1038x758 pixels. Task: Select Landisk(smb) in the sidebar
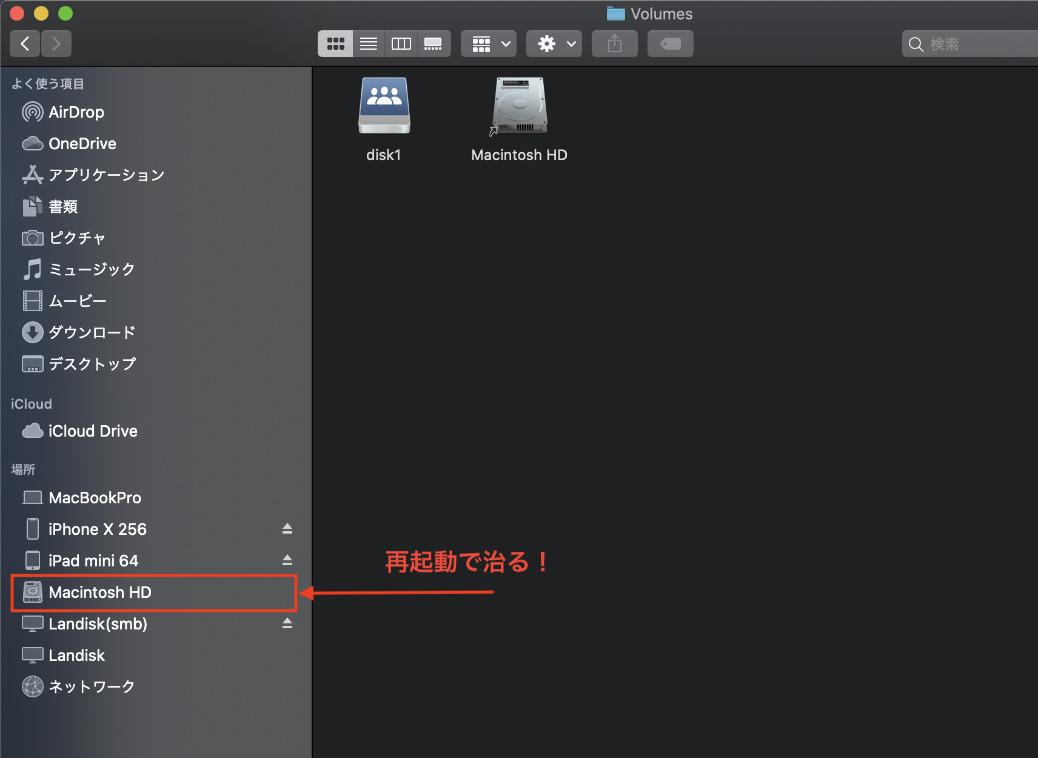point(156,624)
